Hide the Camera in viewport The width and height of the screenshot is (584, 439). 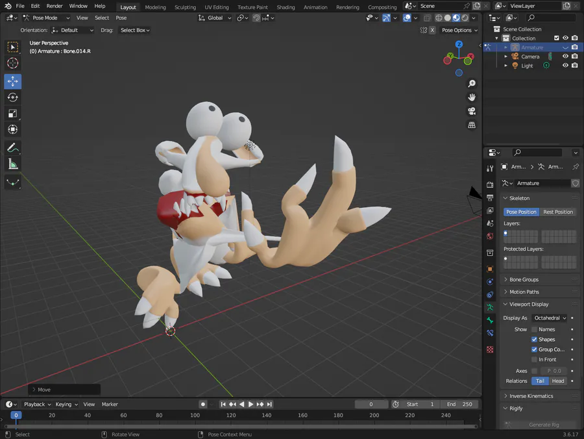coord(565,56)
